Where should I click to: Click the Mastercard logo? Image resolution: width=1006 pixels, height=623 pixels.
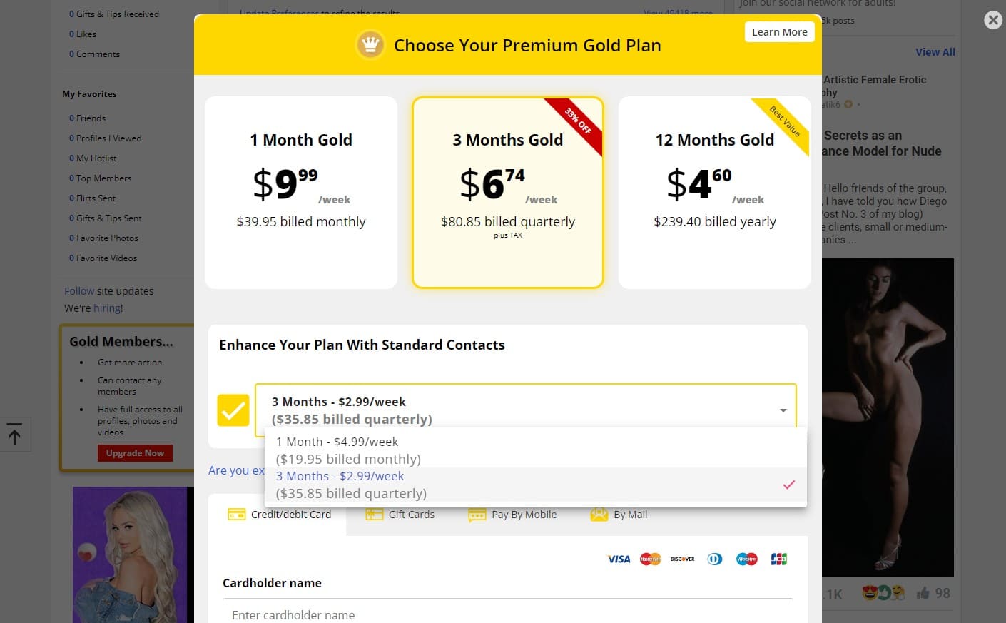tap(651, 559)
